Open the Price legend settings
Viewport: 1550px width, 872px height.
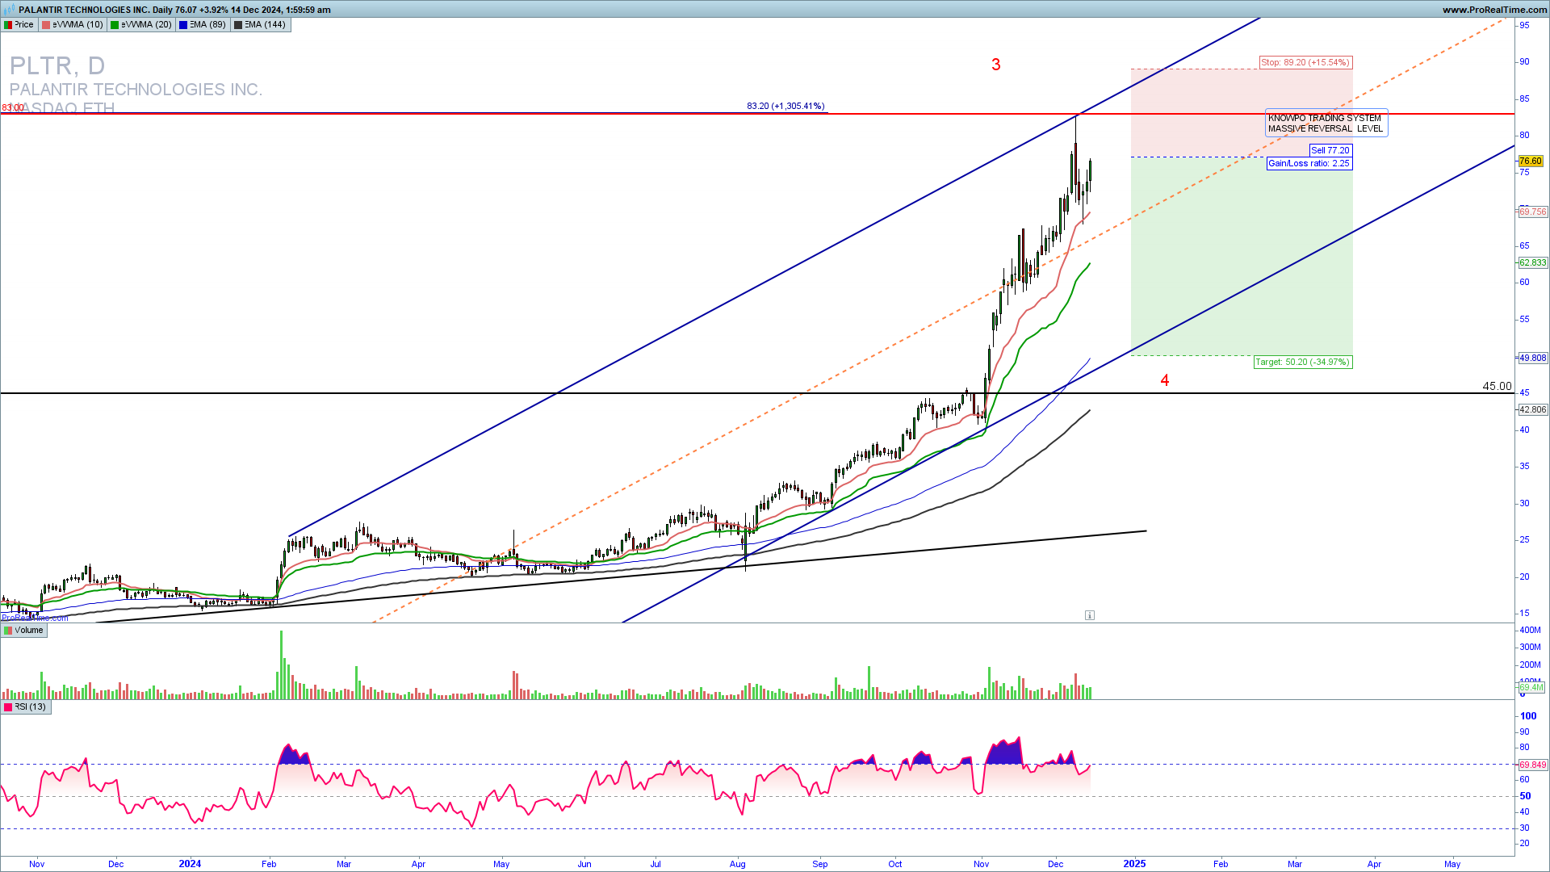pyautogui.click(x=19, y=24)
